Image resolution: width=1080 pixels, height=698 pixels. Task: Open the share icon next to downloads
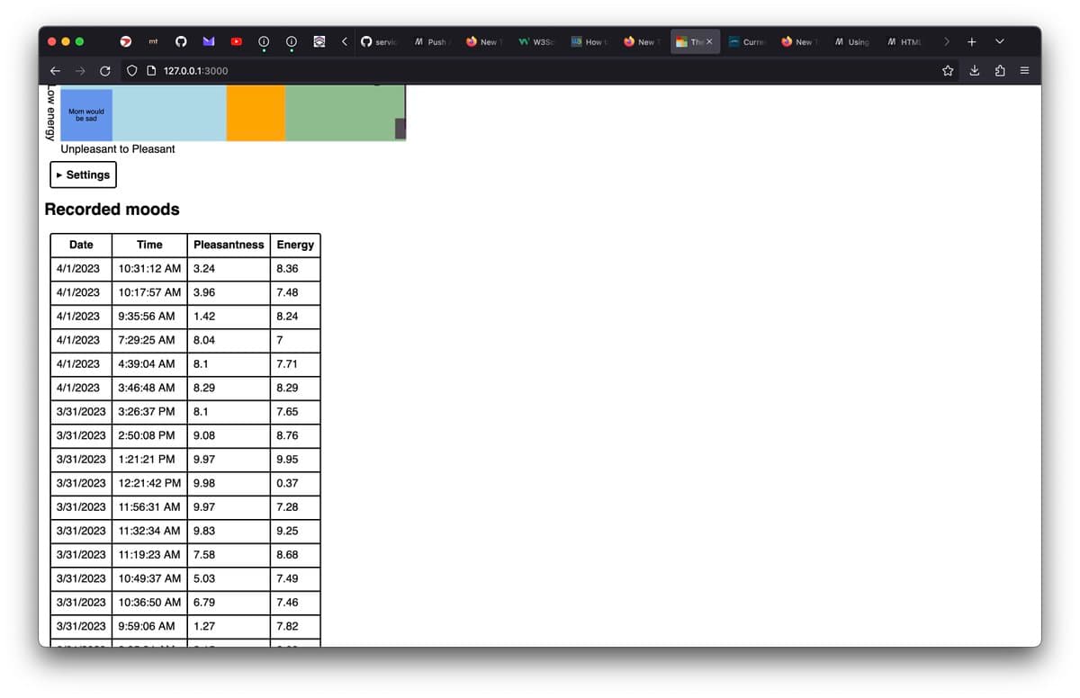1000,70
